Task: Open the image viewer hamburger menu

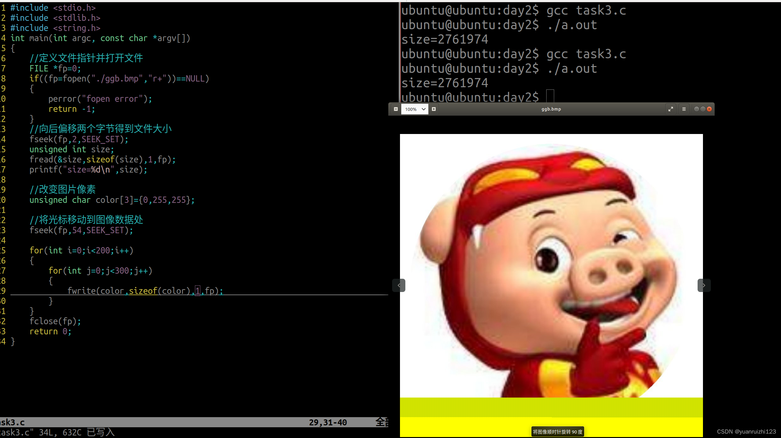Action: click(684, 109)
